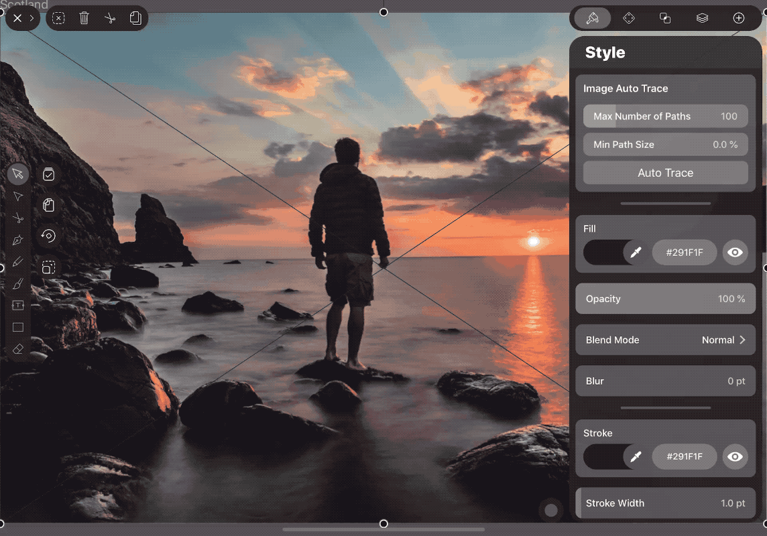The height and width of the screenshot is (536, 767).
Task: Adjust the Opacity 100 % slider
Action: pyautogui.click(x=665, y=299)
